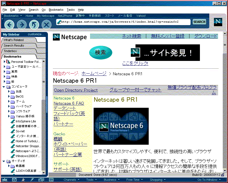The image size is (228, 183).
Task: Expand the 実用 bookmark folder triangle
Action: (x=4, y=72)
